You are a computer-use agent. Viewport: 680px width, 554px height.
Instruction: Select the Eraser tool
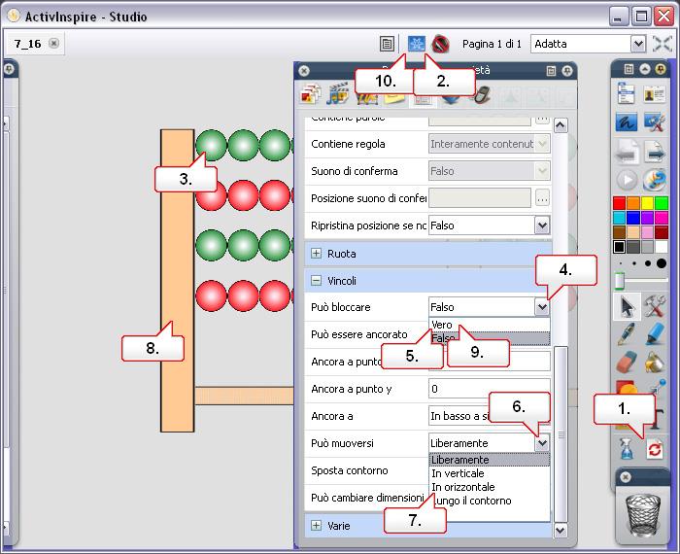tap(626, 363)
